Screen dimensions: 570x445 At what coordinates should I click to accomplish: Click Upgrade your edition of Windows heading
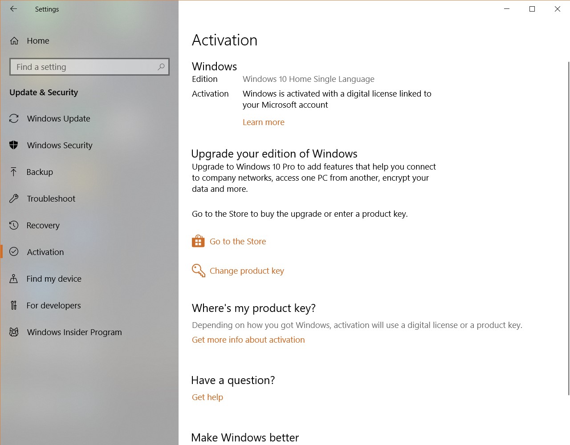pyautogui.click(x=274, y=154)
